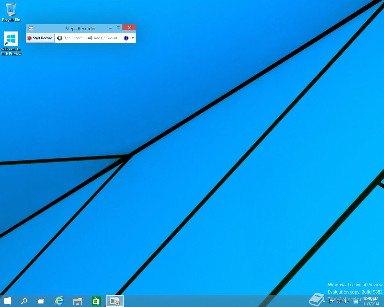Open Action Center flag icon
384x307 pixels.
click(x=331, y=301)
